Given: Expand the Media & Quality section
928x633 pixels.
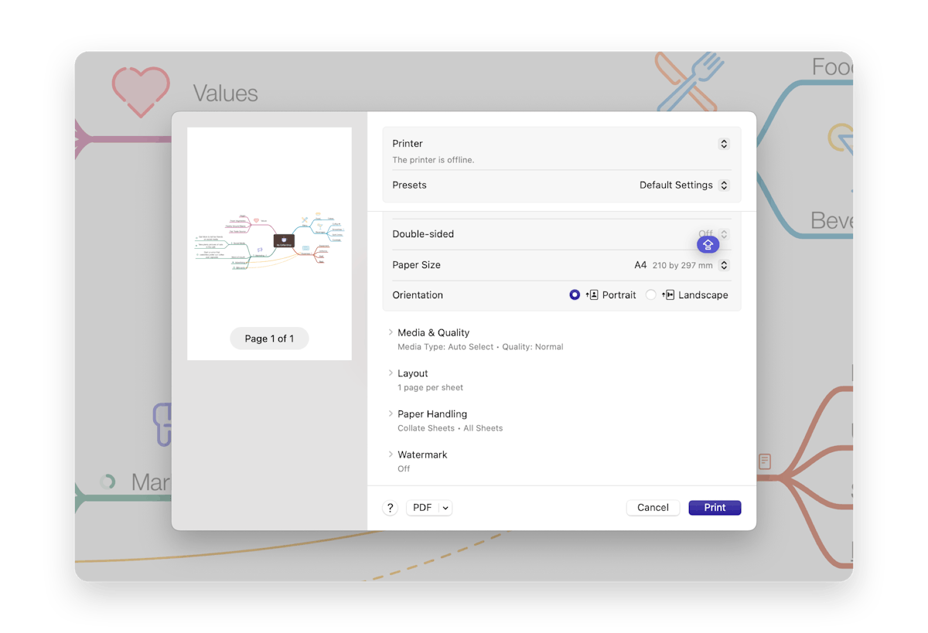Looking at the screenshot, I should tap(391, 332).
